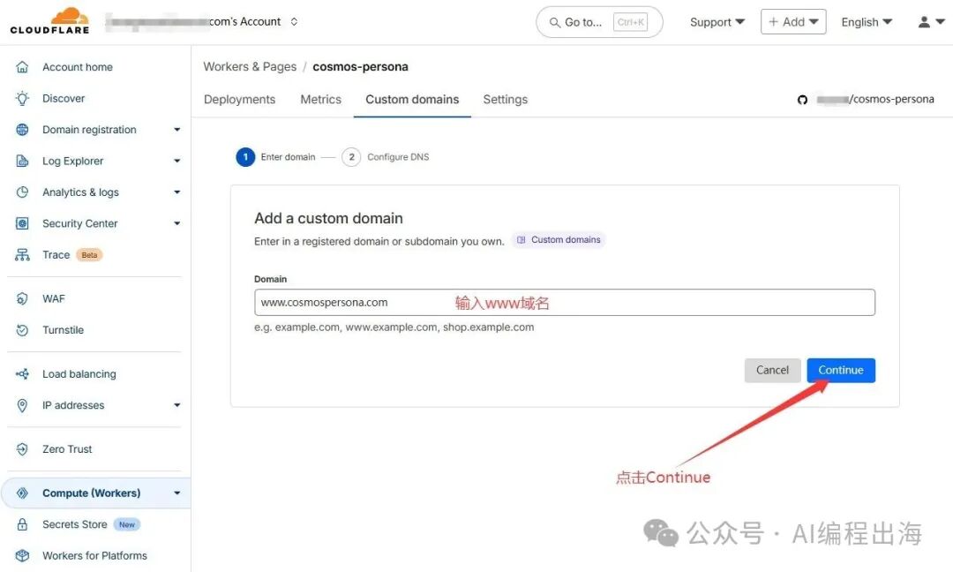The image size is (953, 572).
Task: Open the cosmos-persona GitHub repository link
Action: tap(875, 99)
